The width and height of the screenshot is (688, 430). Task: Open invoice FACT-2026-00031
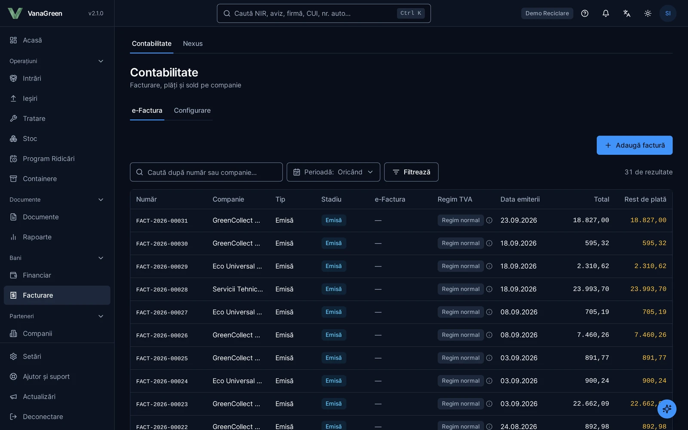[x=162, y=221]
